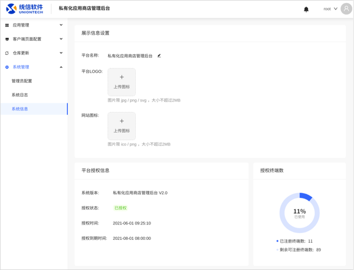Image resolution: width=354 pixels, height=270 pixels.
Task: Open the root user dropdown arrow
Action: point(336,9)
